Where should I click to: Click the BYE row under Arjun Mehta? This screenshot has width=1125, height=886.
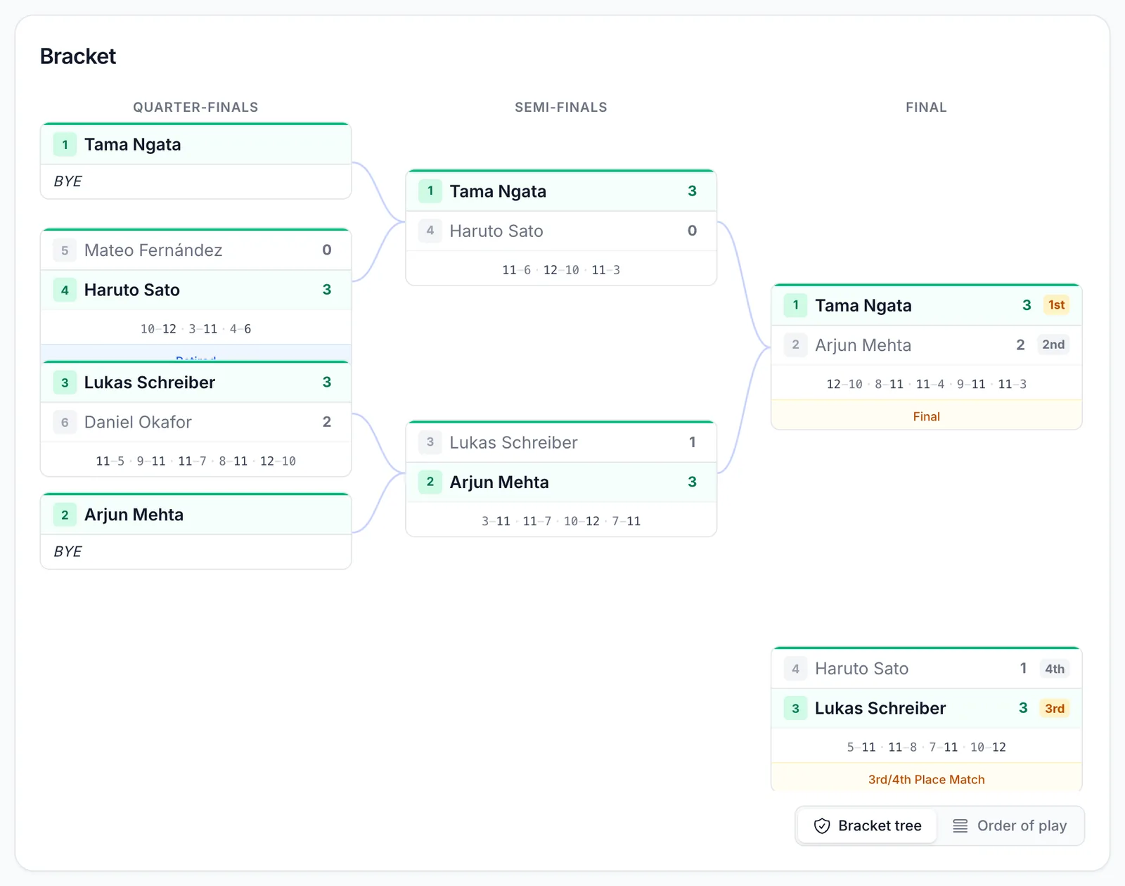point(196,551)
